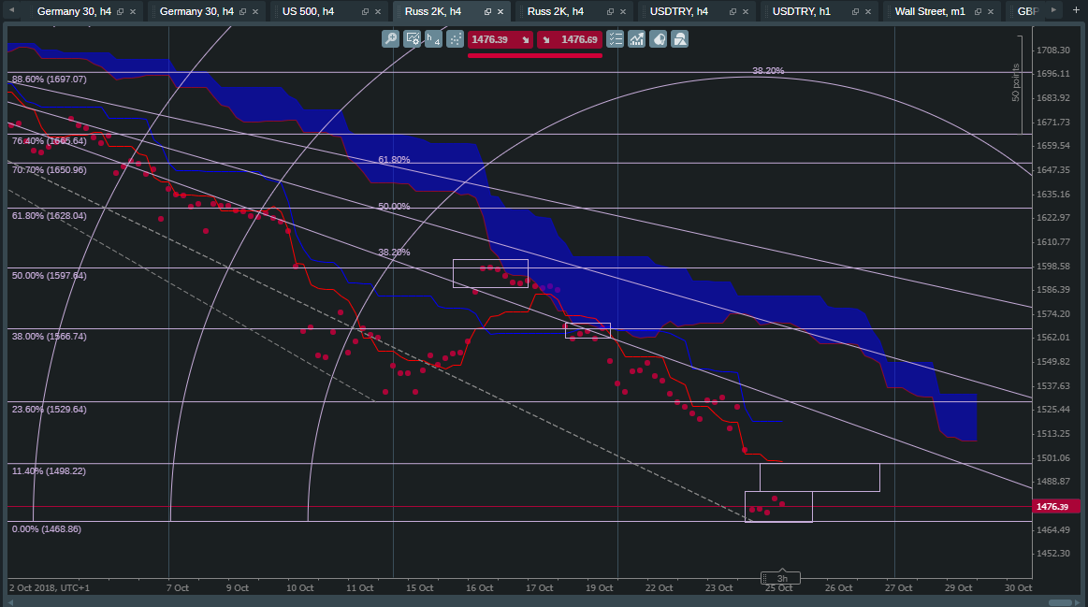Open chart settings with gear icon
1088x607 pixels.
413,39
